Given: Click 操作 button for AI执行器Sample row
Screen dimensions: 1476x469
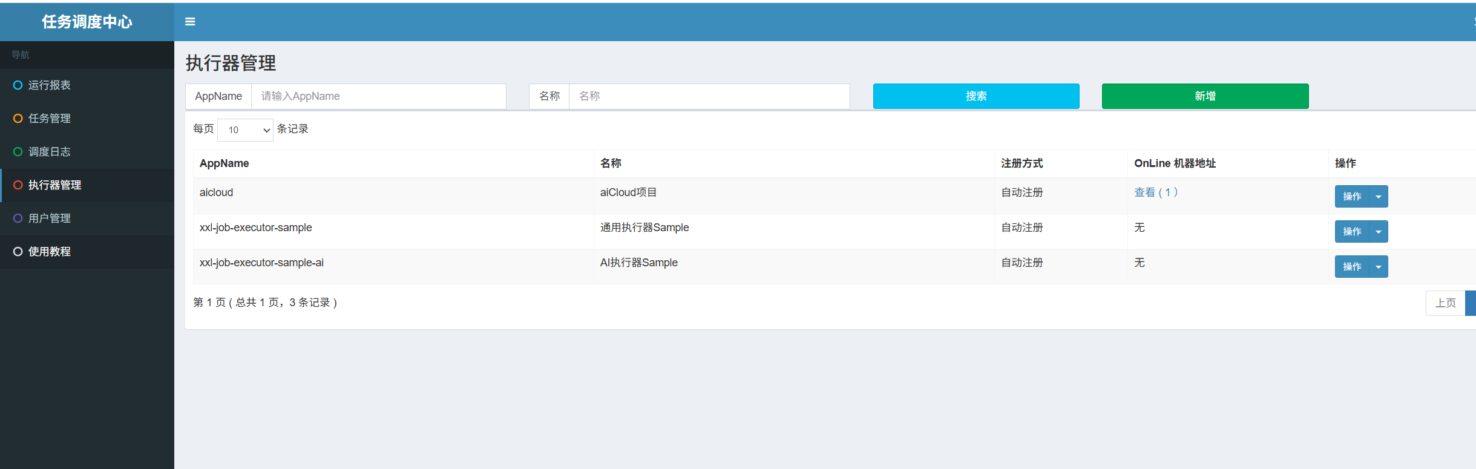Looking at the screenshot, I should [1352, 267].
